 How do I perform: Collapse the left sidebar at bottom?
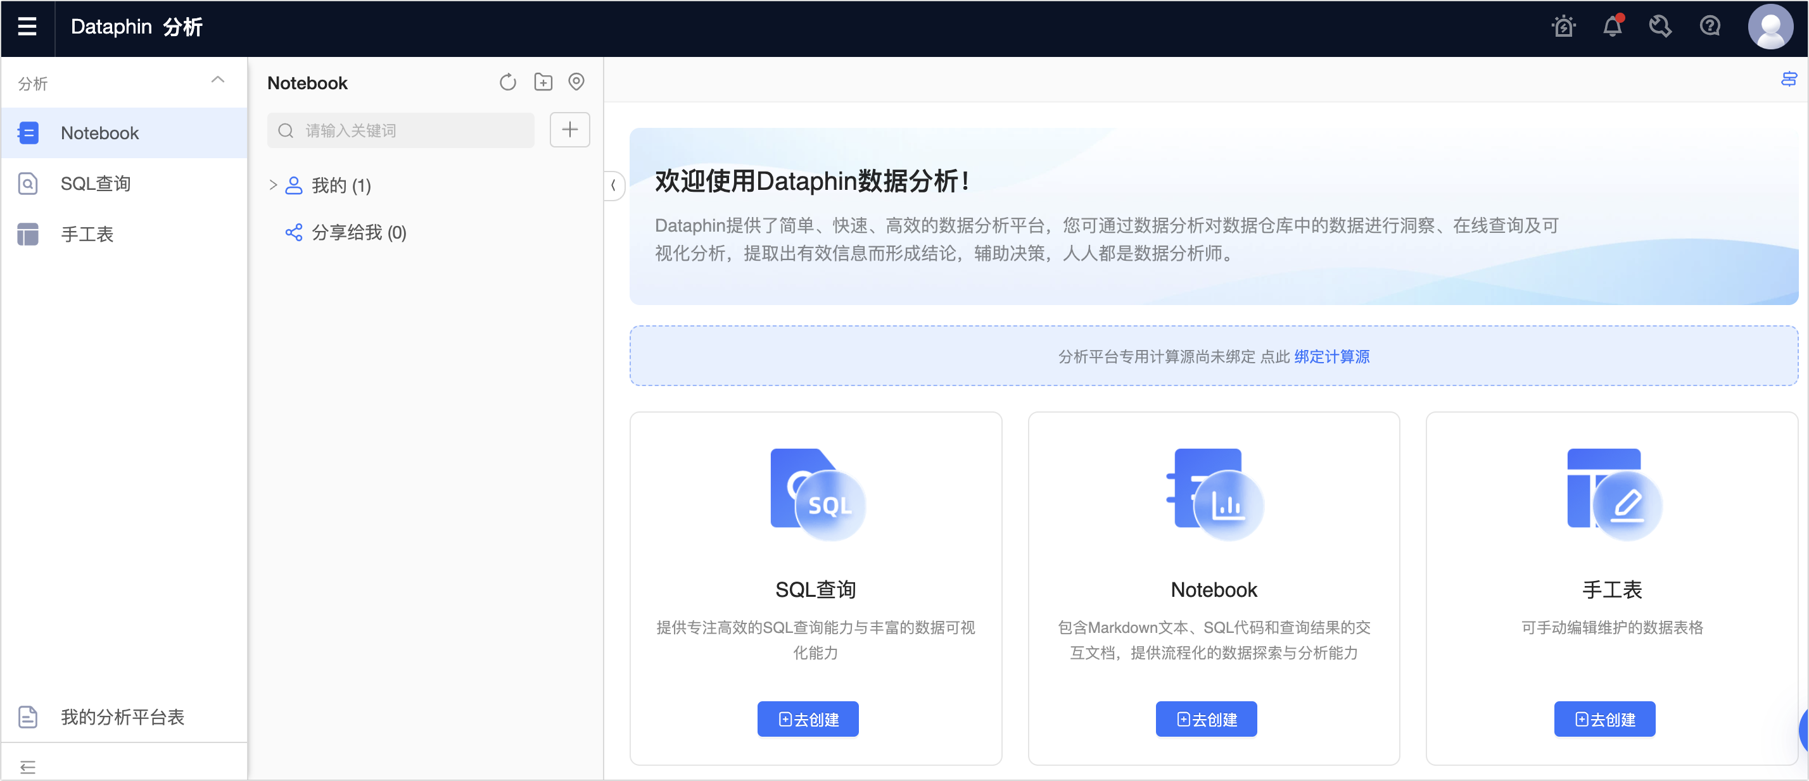click(x=27, y=766)
